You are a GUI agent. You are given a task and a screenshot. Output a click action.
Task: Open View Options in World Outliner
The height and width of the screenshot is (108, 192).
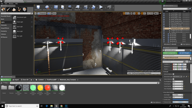[186, 44]
